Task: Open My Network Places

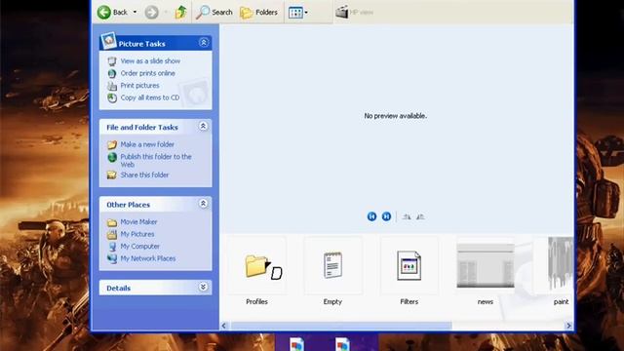Action: (148, 258)
